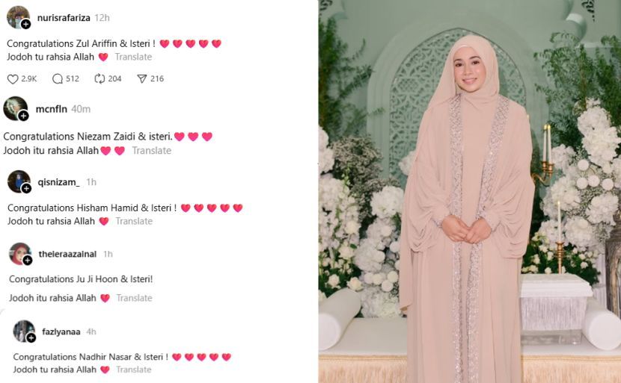Open replies on nurisrafariza's post
This screenshot has height=383, width=621.
pos(58,79)
